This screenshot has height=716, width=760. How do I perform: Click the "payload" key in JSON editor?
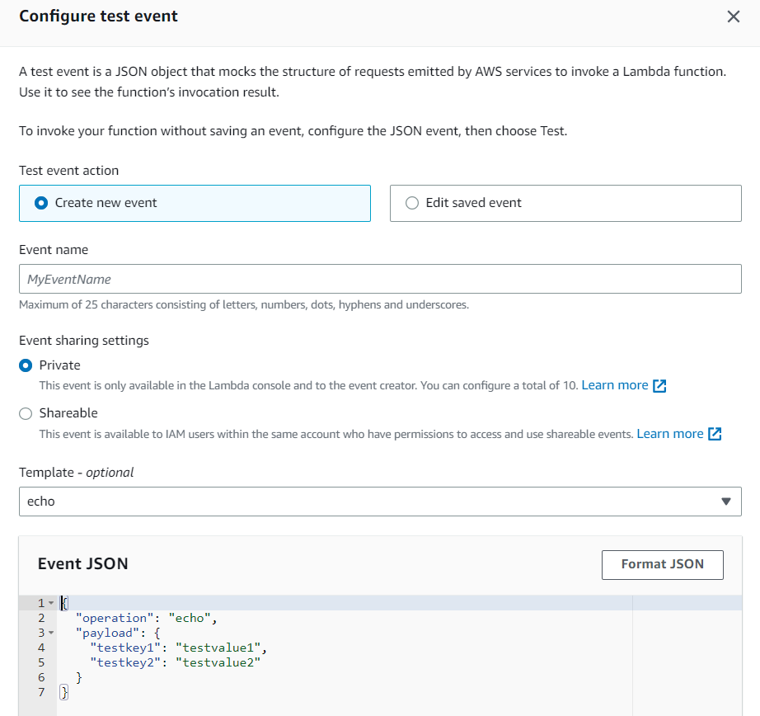(x=107, y=633)
